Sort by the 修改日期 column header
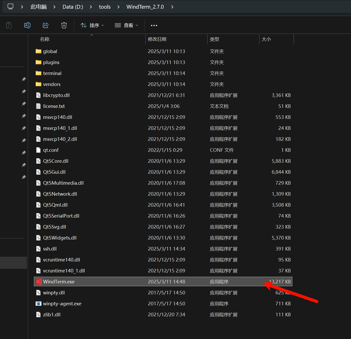The width and height of the screenshot is (351, 339). coord(157,39)
